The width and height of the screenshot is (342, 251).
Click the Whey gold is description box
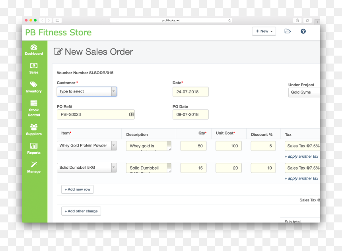coord(149,146)
